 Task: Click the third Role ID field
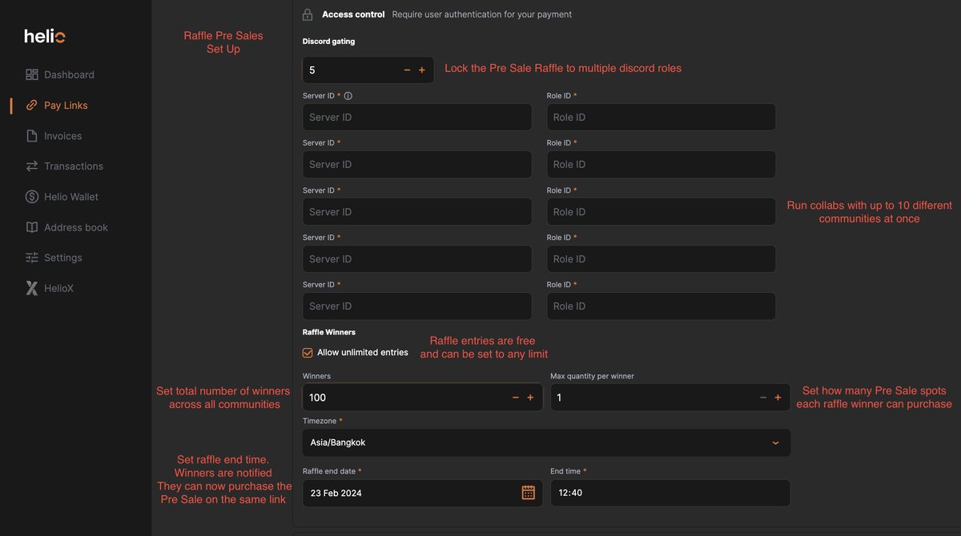661,211
